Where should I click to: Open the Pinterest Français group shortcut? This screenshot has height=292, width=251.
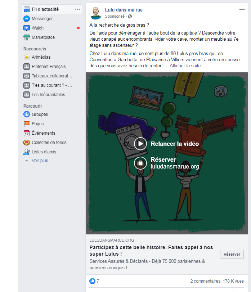(48, 67)
